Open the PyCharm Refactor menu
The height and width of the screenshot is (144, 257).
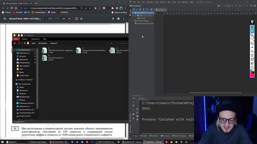(x=163, y=2)
